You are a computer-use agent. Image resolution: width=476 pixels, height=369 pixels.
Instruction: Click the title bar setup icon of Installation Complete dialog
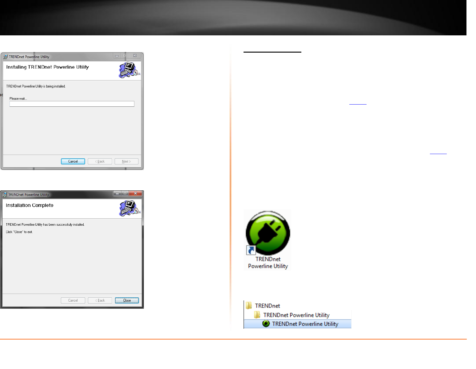point(5,195)
